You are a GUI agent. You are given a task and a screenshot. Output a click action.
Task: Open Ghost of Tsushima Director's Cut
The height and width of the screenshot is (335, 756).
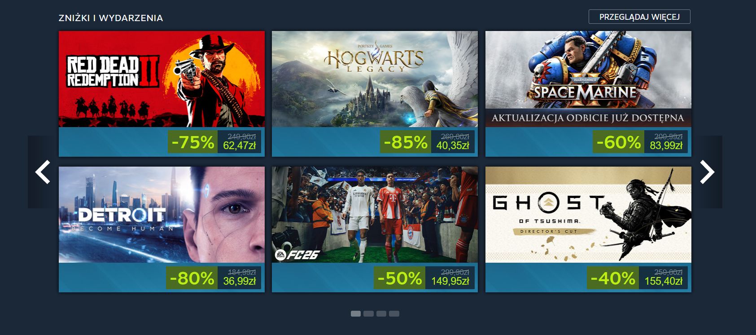588,215
